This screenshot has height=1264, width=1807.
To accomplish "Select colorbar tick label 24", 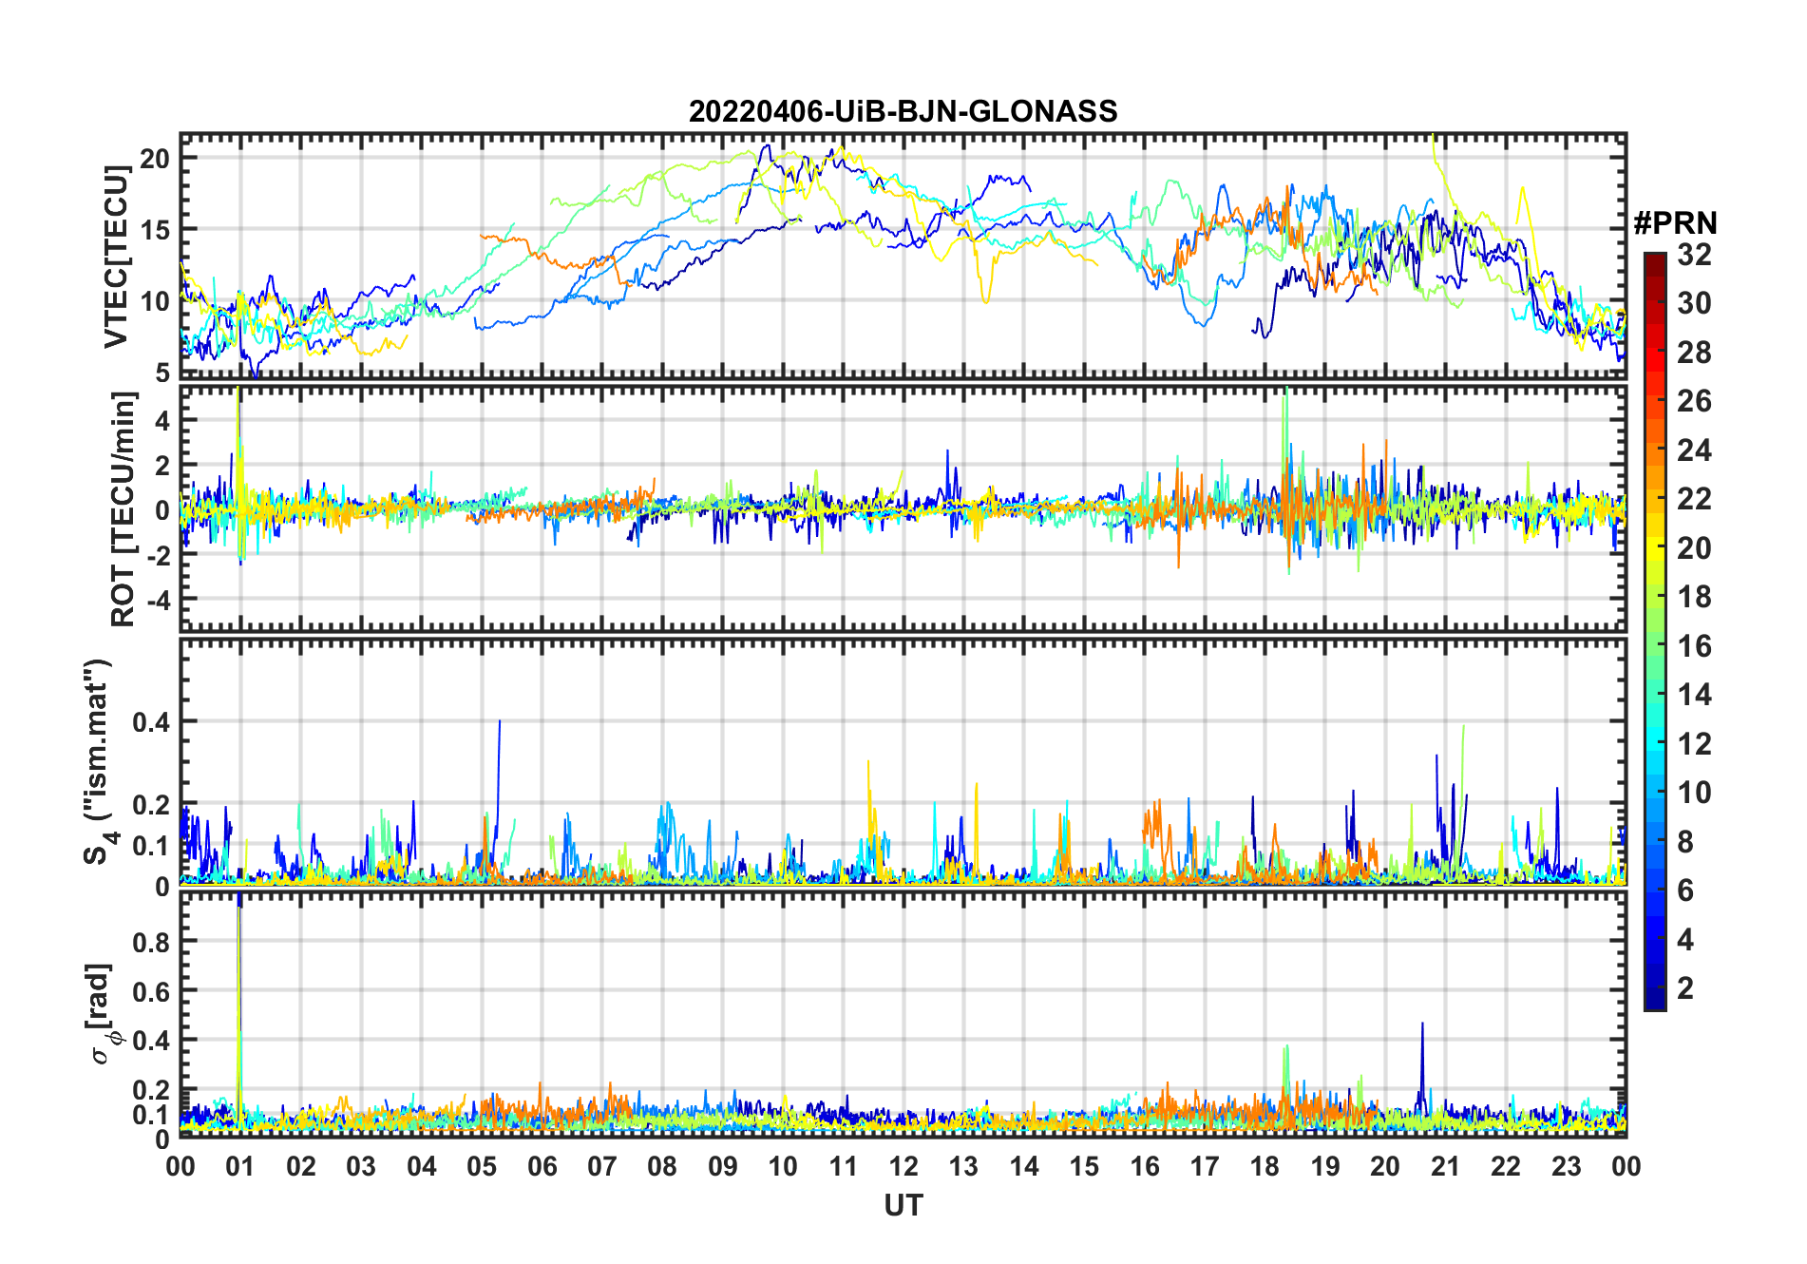I will coord(1694,450).
